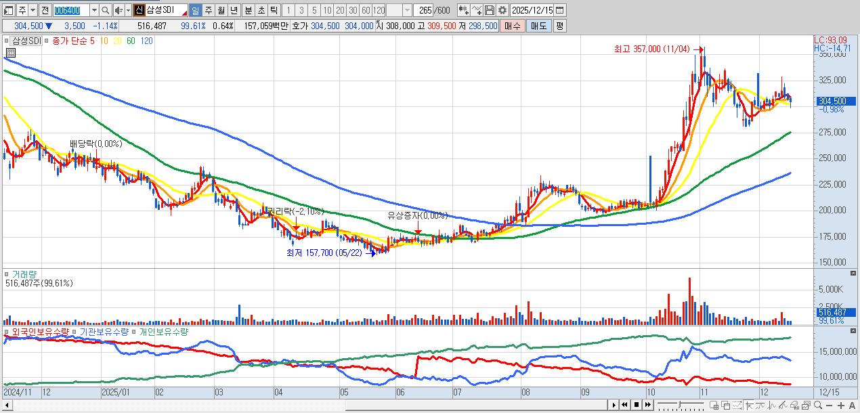Click moving average legend value 60
The image size is (860, 413).
pyautogui.click(x=130, y=41)
